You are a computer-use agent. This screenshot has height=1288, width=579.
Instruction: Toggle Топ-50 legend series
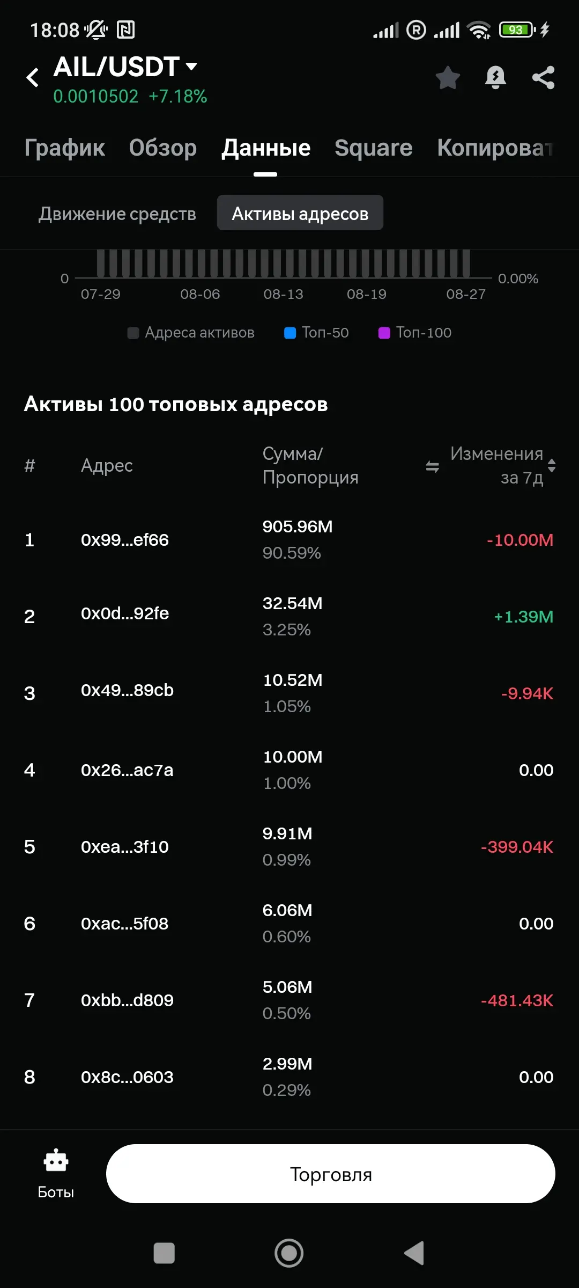tap(316, 333)
